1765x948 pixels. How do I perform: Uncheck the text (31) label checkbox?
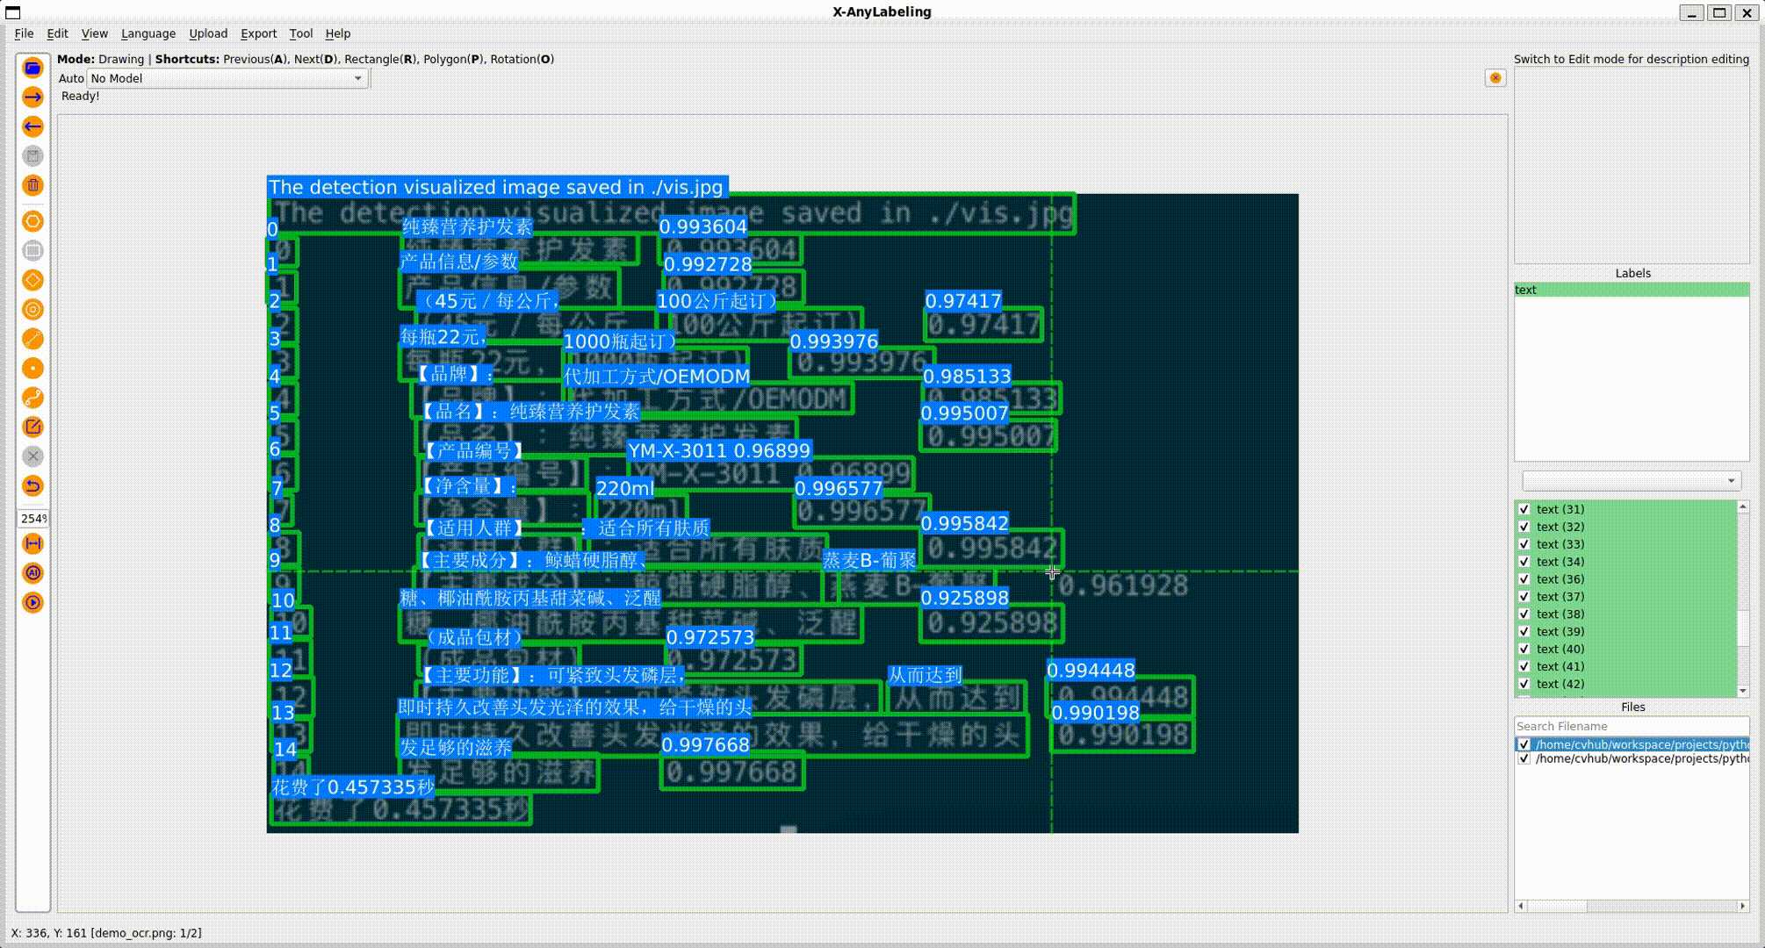[1524, 509]
